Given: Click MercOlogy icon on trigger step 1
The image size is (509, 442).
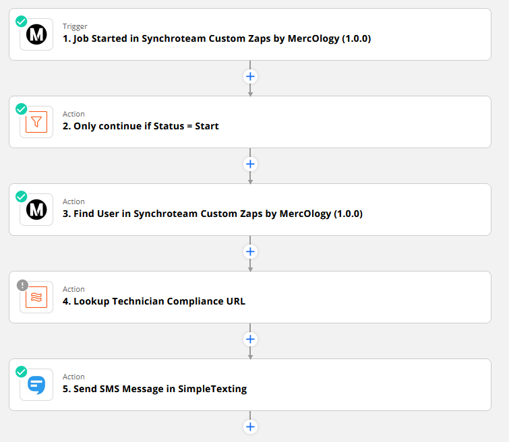Looking at the screenshot, I should [36, 34].
